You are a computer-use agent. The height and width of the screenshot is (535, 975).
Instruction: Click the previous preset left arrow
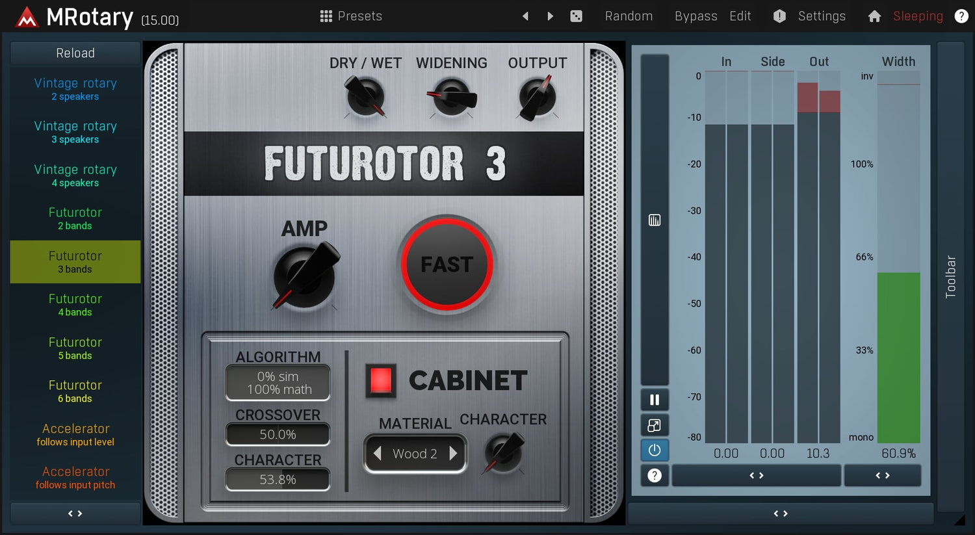[525, 16]
